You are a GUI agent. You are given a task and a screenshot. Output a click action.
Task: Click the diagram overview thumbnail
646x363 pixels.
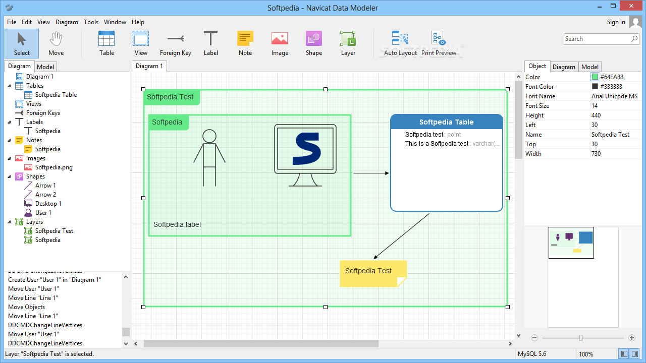point(571,243)
